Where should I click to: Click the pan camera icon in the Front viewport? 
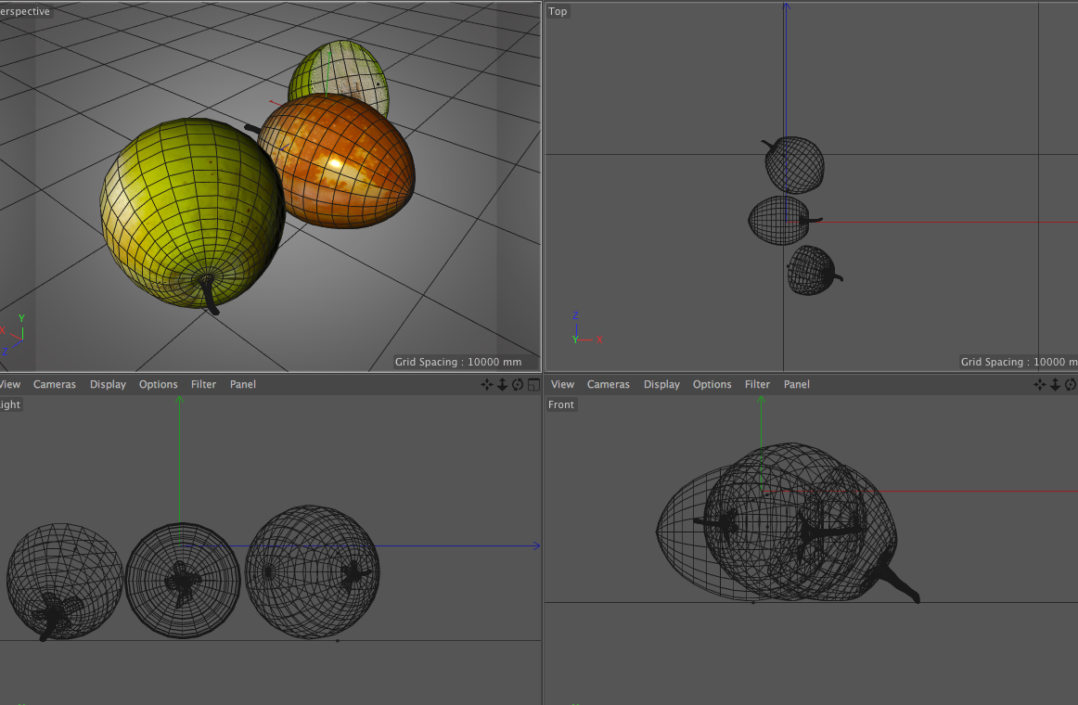[x=1040, y=384]
